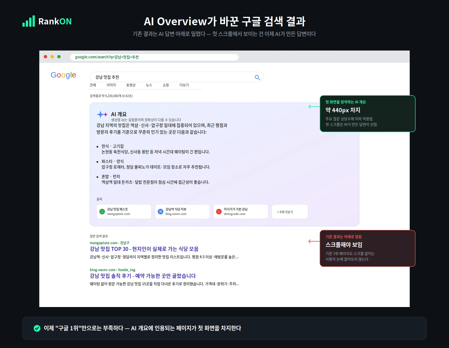Open the 더보기 dropdown menu
This screenshot has height=348, width=449.
click(x=184, y=85)
